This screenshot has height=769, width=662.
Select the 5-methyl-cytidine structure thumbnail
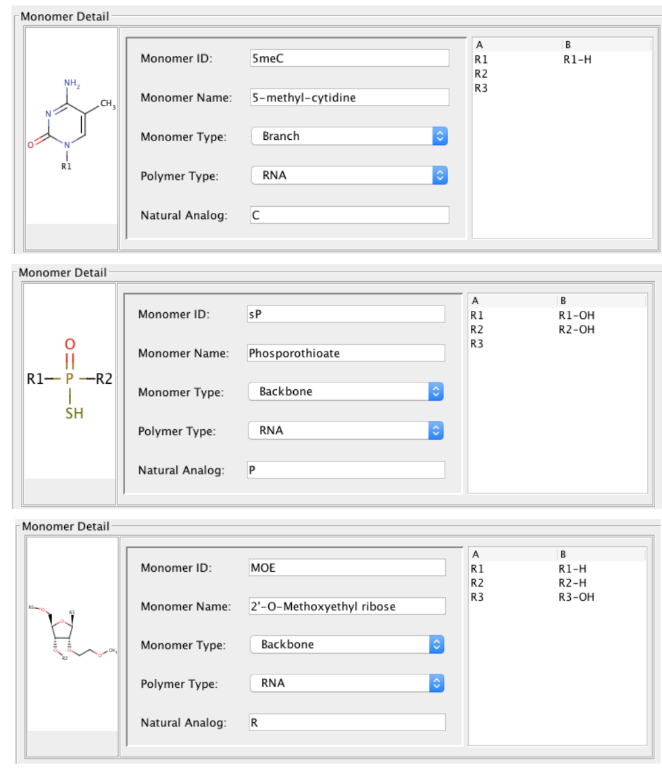click(x=72, y=126)
